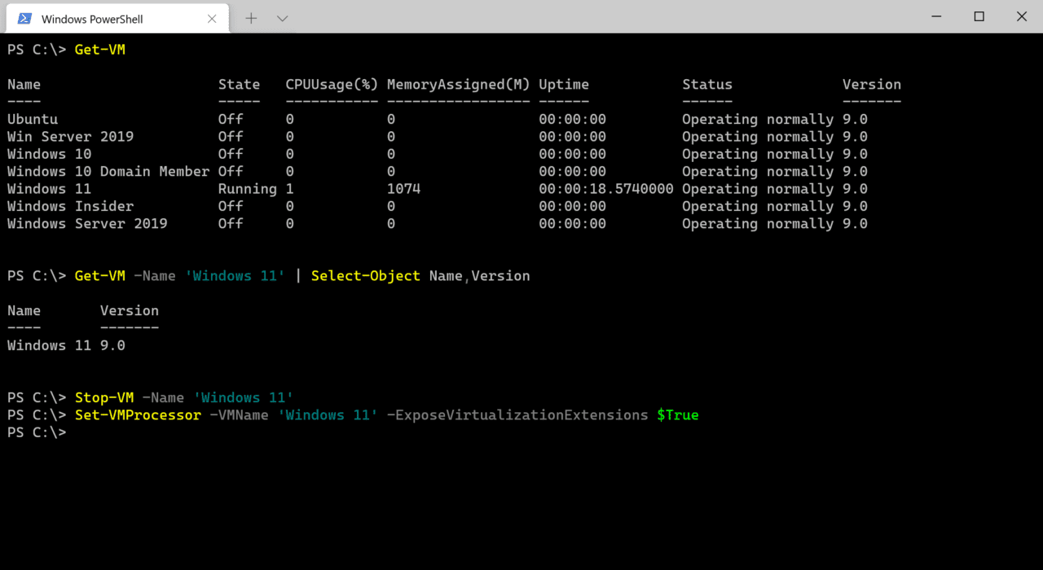Click the 'Uptime' column header
The image size is (1043, 570).
click(x=564, y=85)
